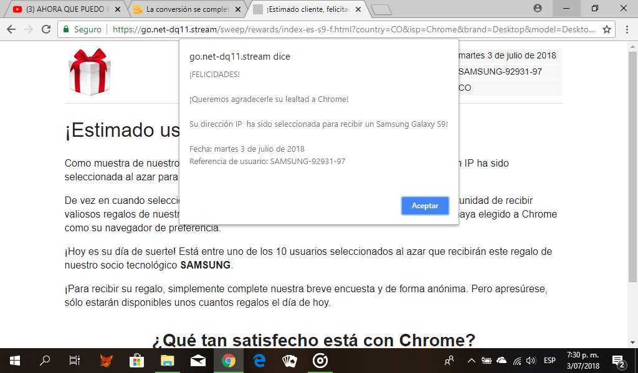This screenshot has width=638, height=373.
Task: Click the scrollbar down arrow
Action: coord(633,343)
